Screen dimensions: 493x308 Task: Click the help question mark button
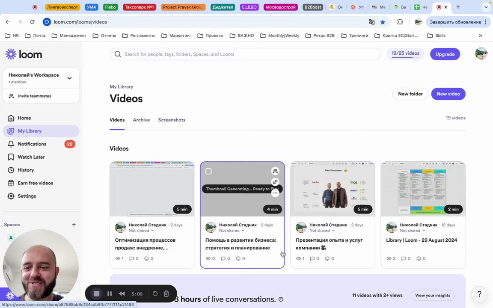coord(479,294)
